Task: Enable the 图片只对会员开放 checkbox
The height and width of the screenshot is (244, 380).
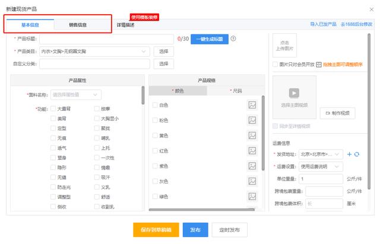Action: (x=275, y=64)
